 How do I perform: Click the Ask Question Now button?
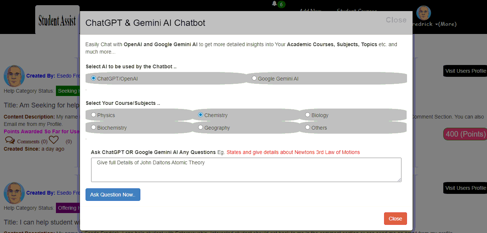pos(113,195)
